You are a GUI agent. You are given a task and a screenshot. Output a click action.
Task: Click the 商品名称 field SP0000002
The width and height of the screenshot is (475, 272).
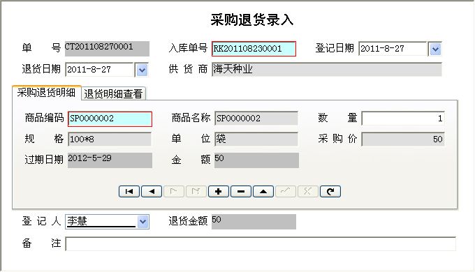256,119
